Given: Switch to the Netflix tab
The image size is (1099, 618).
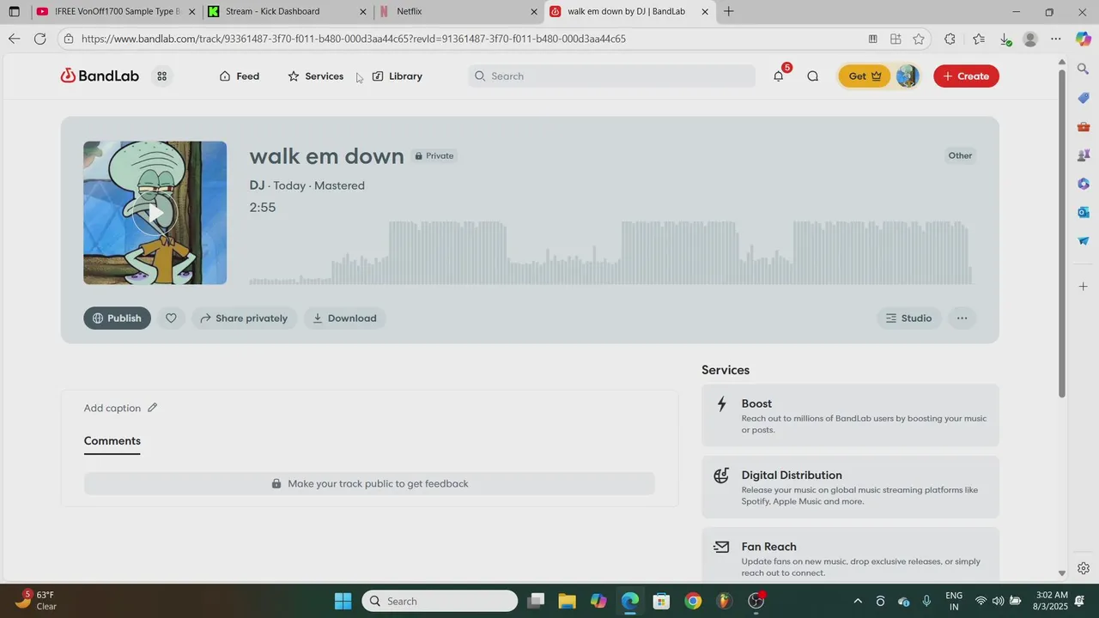Looking at the screenshot, I should coord(459,11).
